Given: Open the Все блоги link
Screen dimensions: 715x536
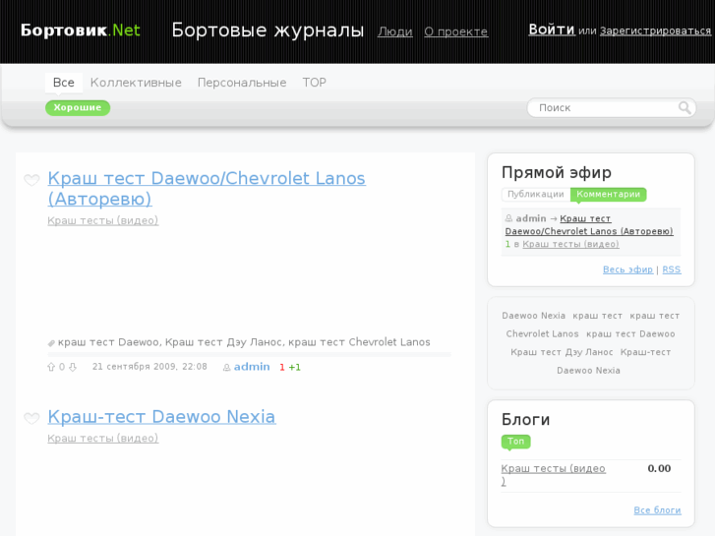Looking at the screenshot, I should (x=657, y=510).
